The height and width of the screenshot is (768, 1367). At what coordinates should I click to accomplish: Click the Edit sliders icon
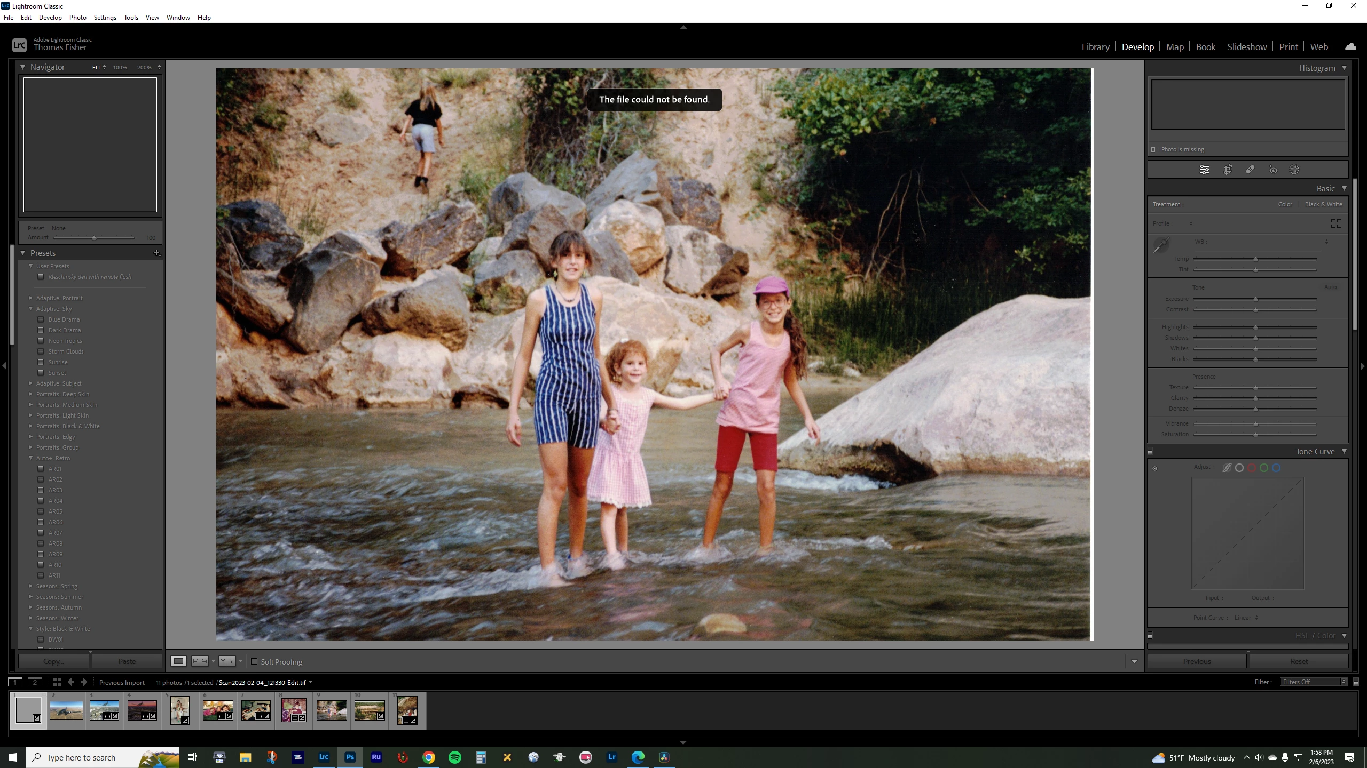tap(1204, 170)
